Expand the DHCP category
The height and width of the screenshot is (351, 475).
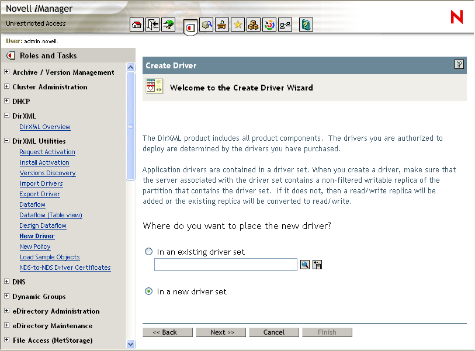pos(5,101)
